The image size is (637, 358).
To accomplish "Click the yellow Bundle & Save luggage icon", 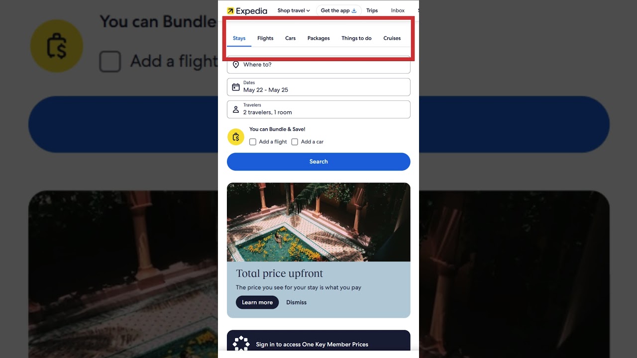I will pos(236,137).
